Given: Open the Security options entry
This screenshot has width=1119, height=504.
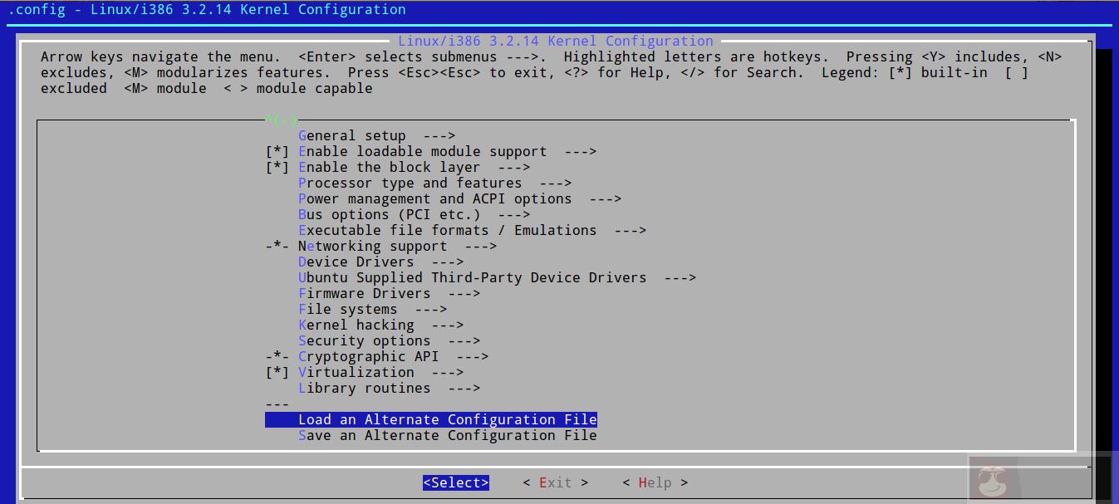Looking at the screenshot, I should point(364,341).
